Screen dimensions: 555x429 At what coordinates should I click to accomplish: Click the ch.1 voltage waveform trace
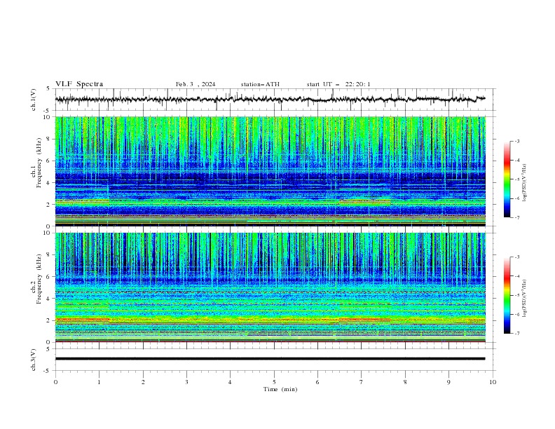tap(270, 100)
